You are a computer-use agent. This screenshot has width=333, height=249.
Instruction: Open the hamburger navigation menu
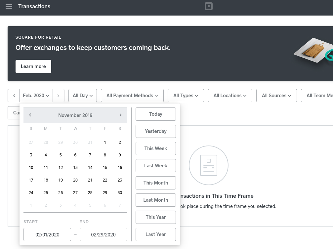pos(9,7)
